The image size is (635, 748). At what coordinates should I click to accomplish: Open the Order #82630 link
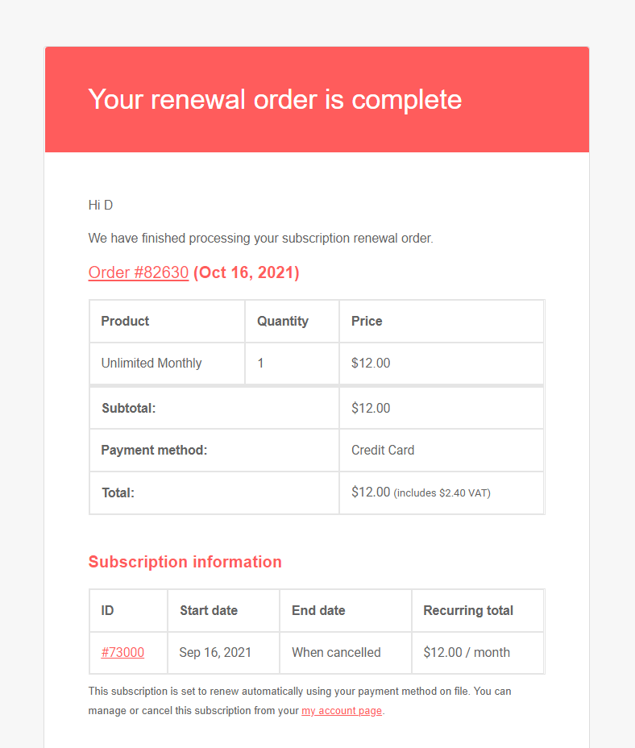point(138,272)
